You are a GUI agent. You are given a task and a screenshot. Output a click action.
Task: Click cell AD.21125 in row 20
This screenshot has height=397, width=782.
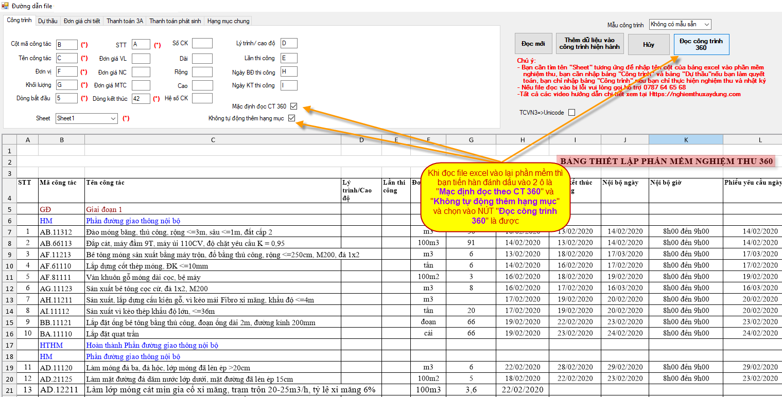[61, 378]
